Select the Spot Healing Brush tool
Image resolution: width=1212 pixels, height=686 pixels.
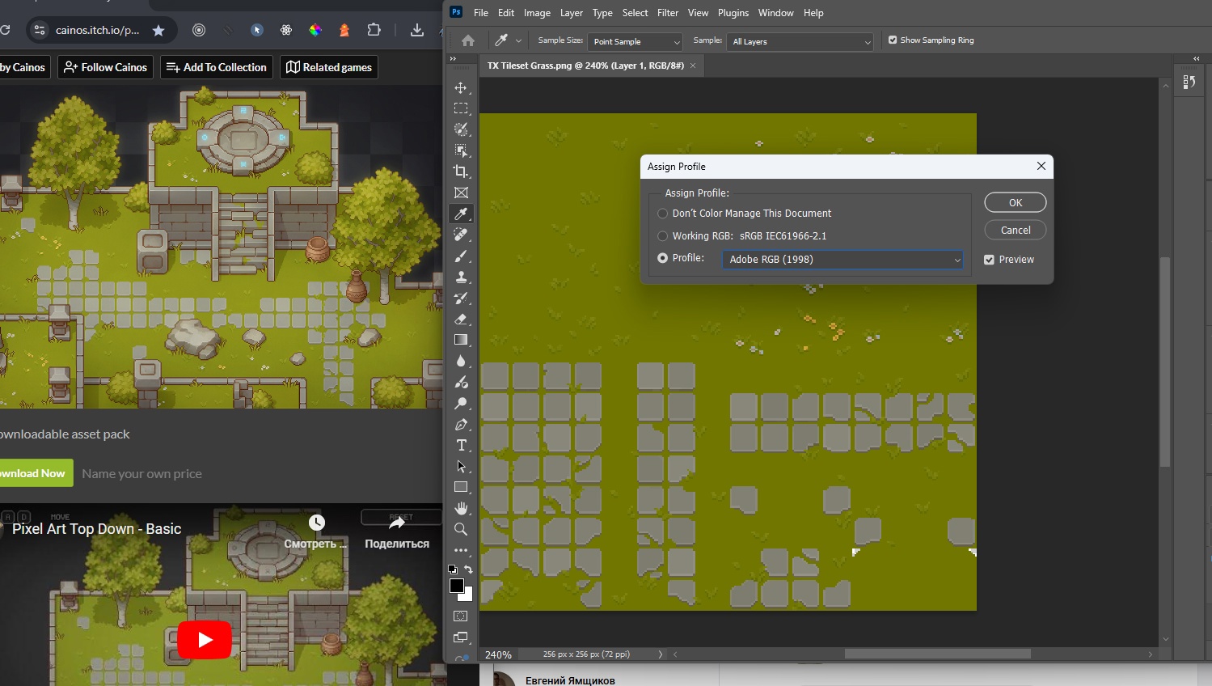click(461, 235)
